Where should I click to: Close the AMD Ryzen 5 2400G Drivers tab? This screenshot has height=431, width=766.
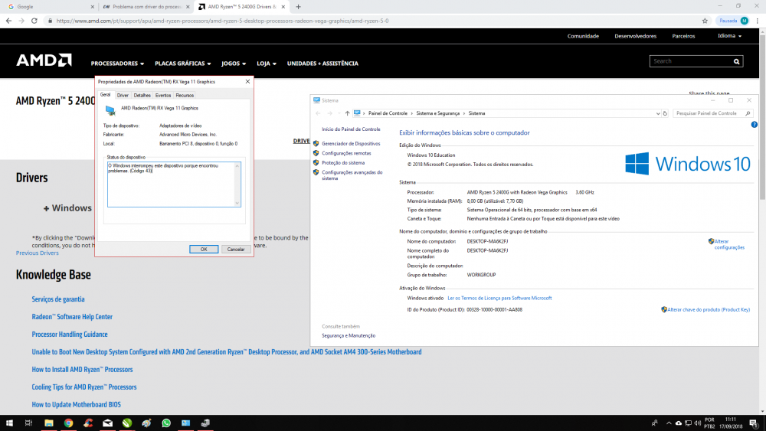pyautogui.click(x=283, y=7)
